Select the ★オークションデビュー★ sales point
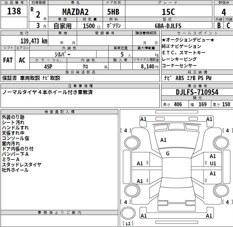Screen dimensions: 233x227 pos(188,40)
